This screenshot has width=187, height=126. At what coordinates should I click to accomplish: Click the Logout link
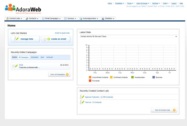(174, 3)
